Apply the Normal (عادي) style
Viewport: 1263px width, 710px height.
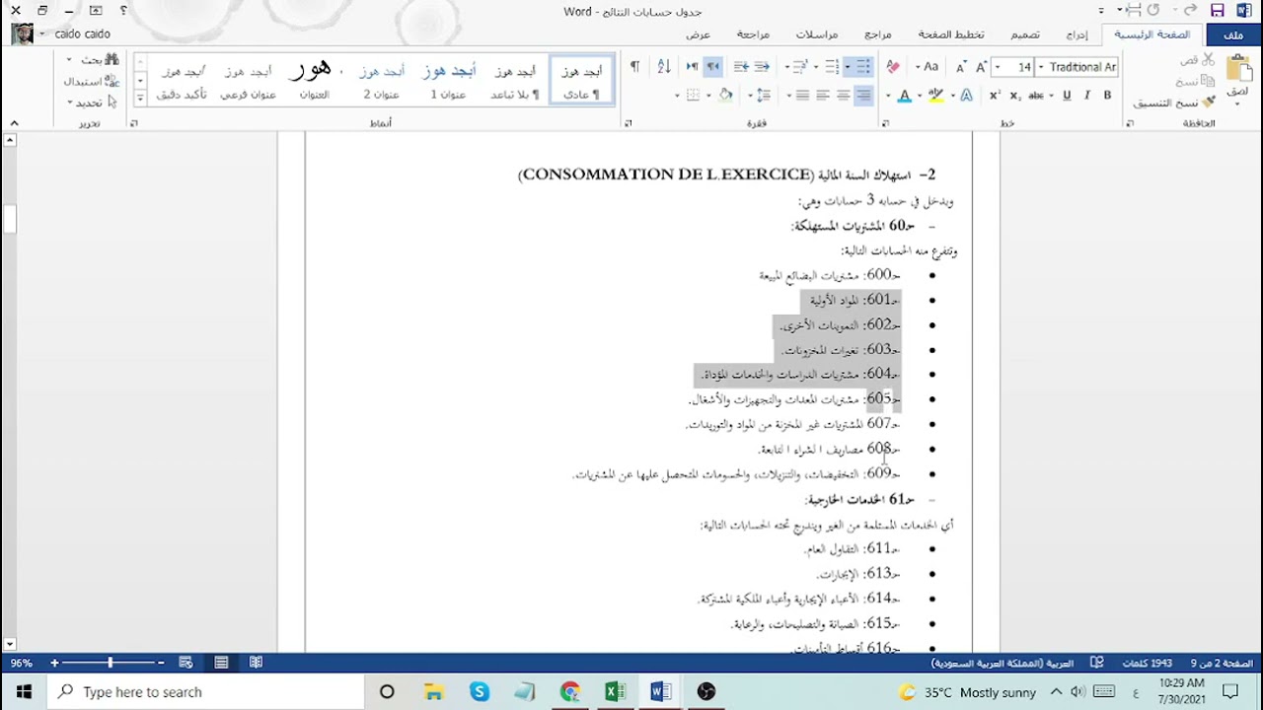tap(581, 79)
